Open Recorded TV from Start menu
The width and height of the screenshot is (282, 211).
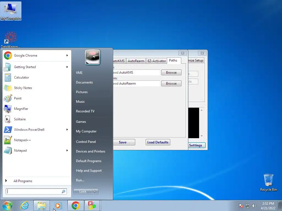pos(85,111)
